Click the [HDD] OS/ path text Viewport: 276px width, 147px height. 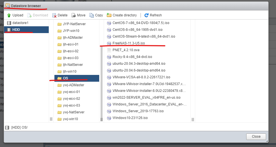(x=19, y=127)
